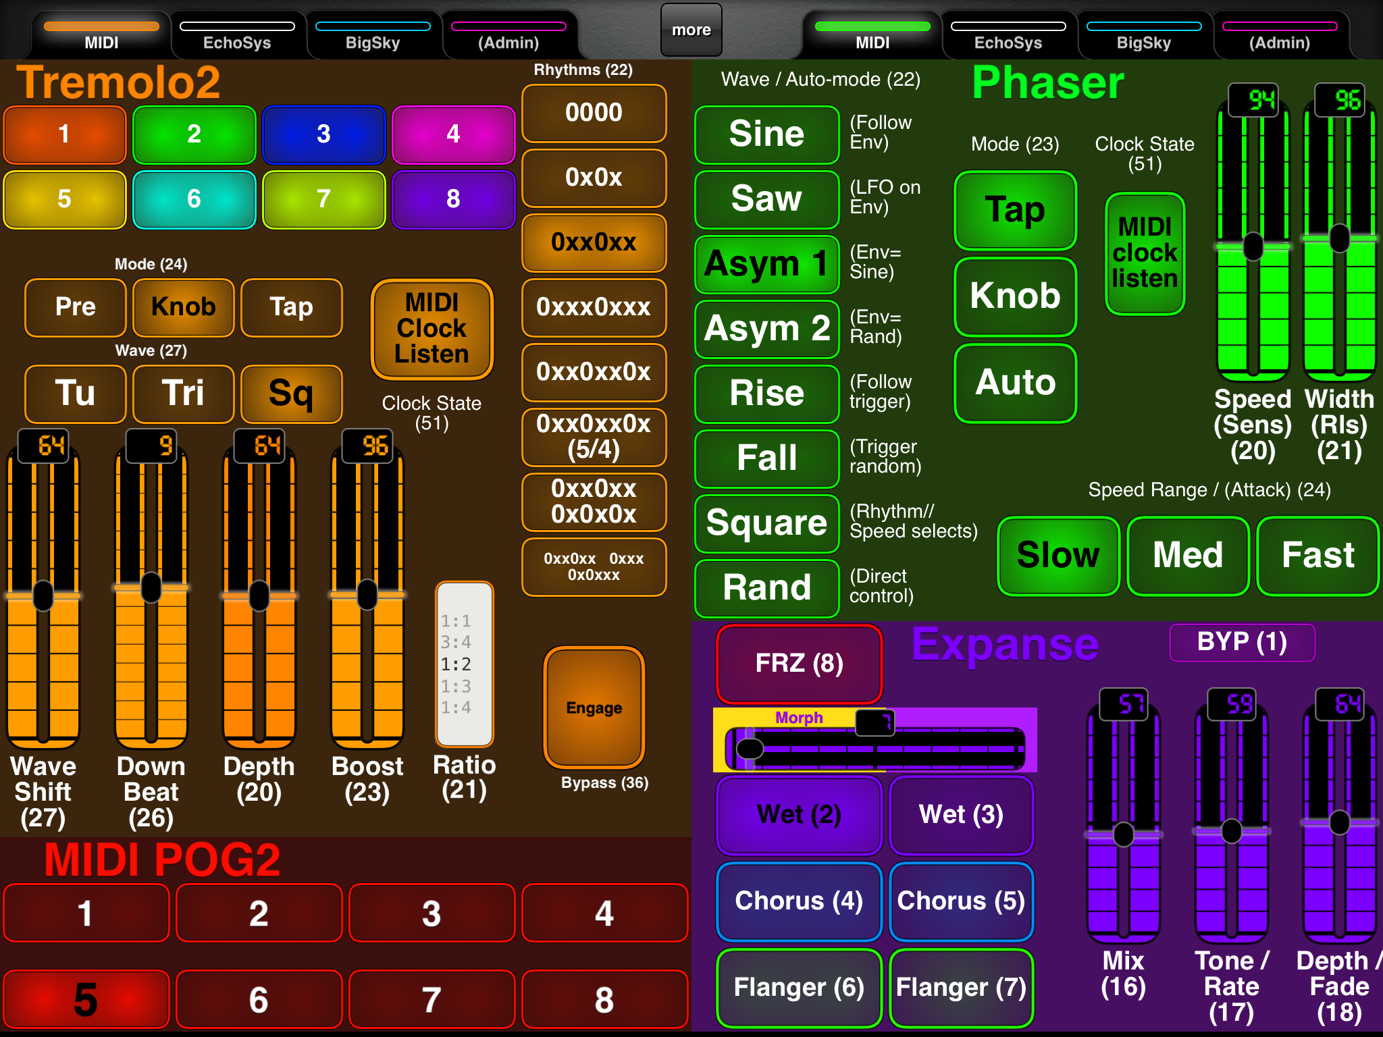Select the Asym 2 wave
Screen dimensions: 1383x1037
point(767,329)
